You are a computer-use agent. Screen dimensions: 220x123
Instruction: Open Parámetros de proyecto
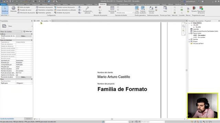click(44, 7)
